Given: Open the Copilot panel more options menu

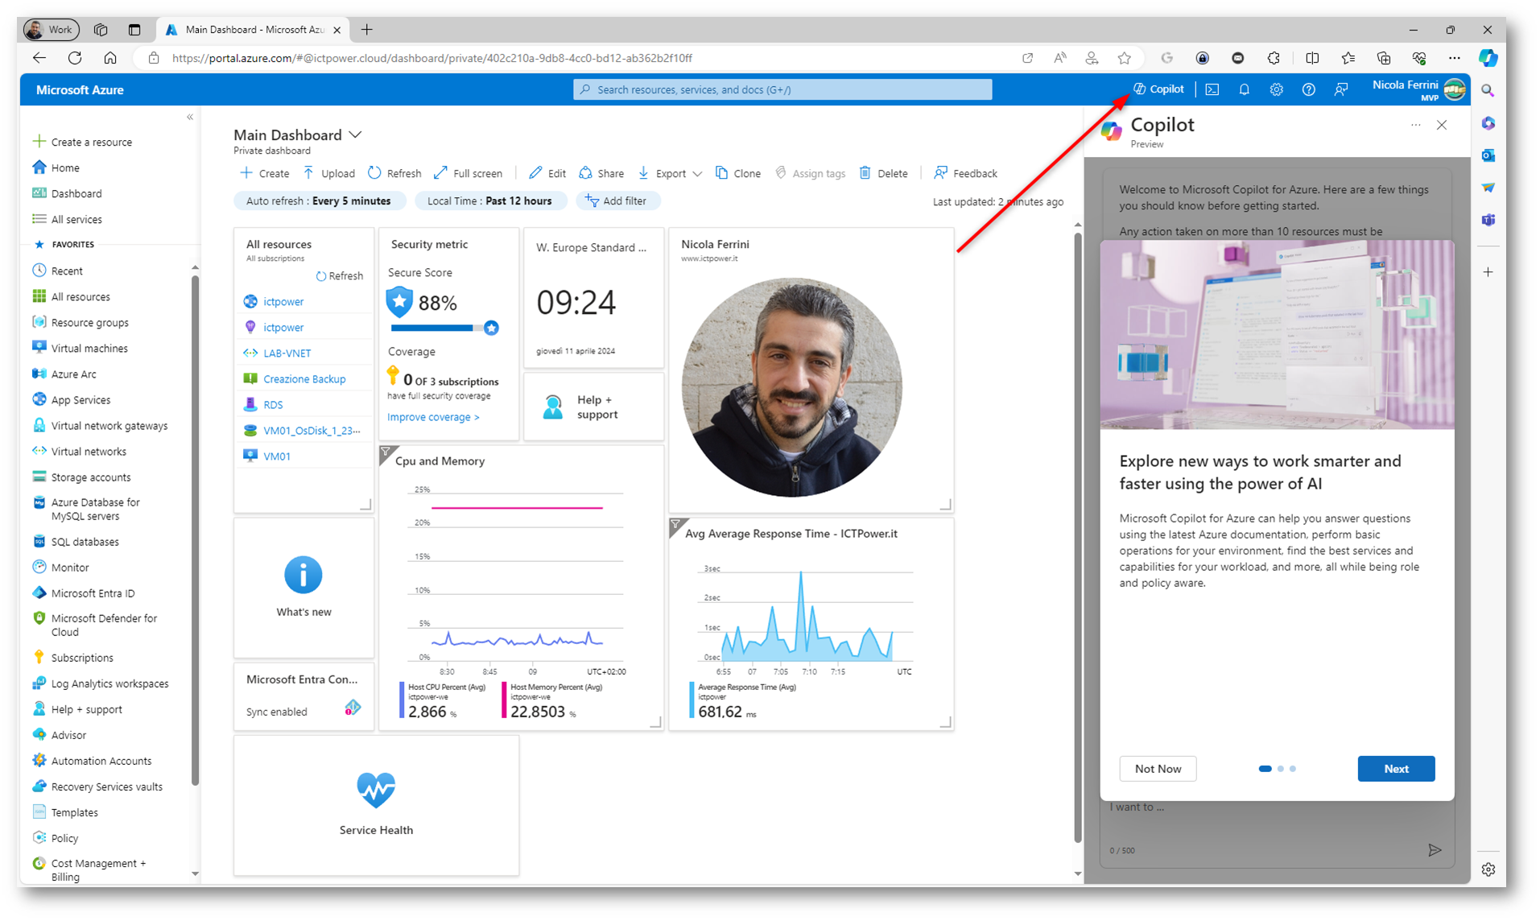Looking at the screenshot, I should pos(1415,125).
